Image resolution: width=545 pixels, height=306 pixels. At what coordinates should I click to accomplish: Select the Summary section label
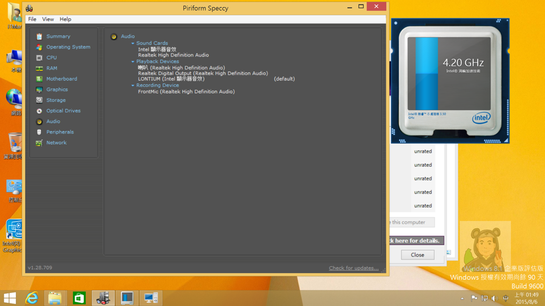tap(59, 37)
